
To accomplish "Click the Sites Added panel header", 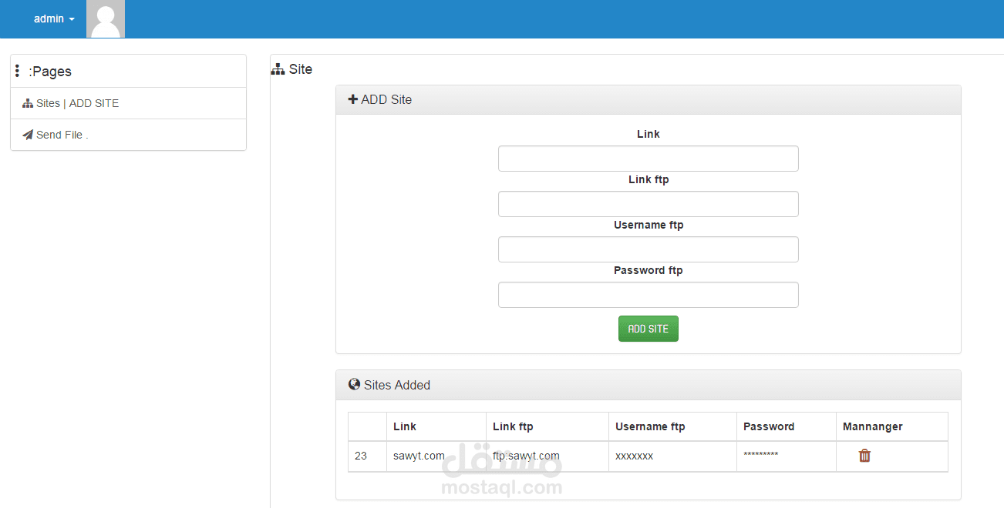I will (648, 385).
